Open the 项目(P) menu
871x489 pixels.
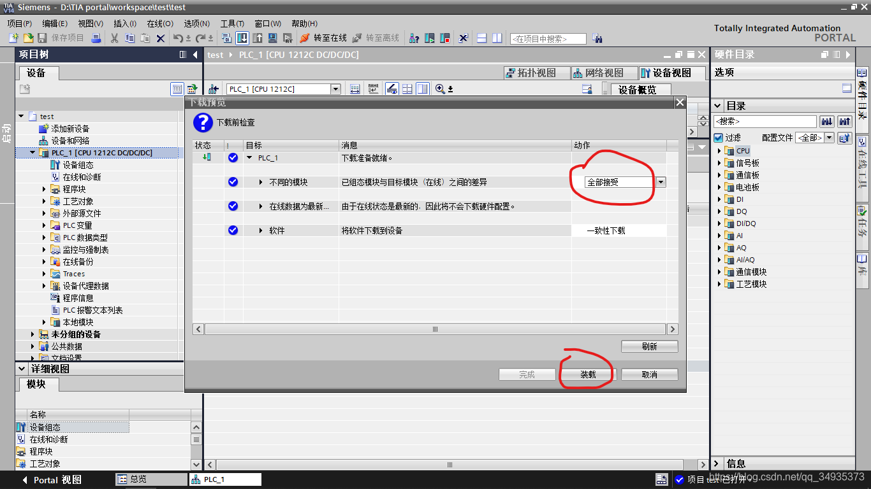point(19,24)
